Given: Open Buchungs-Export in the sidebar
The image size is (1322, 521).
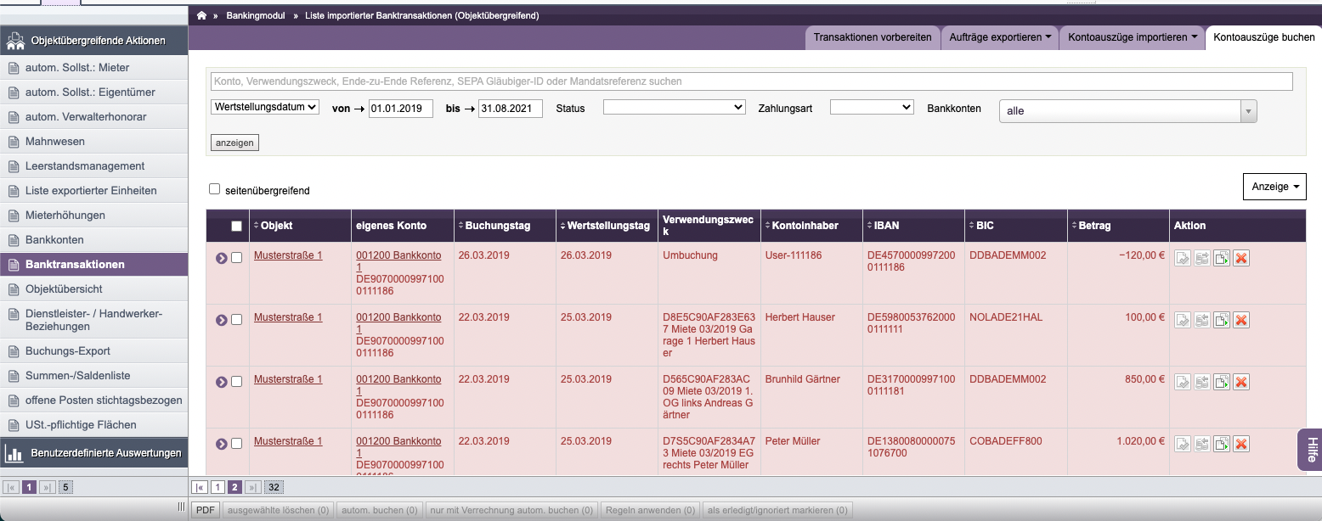Looking at the screenshot, I should 94,351.
